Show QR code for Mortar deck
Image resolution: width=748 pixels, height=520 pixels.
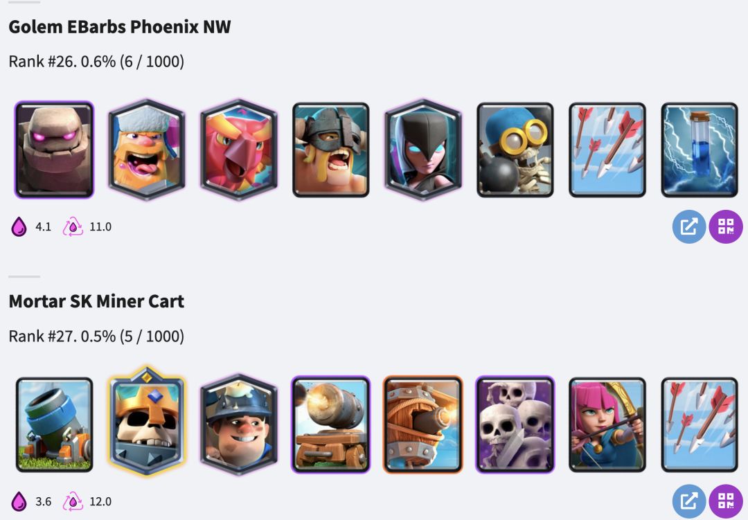726,501
